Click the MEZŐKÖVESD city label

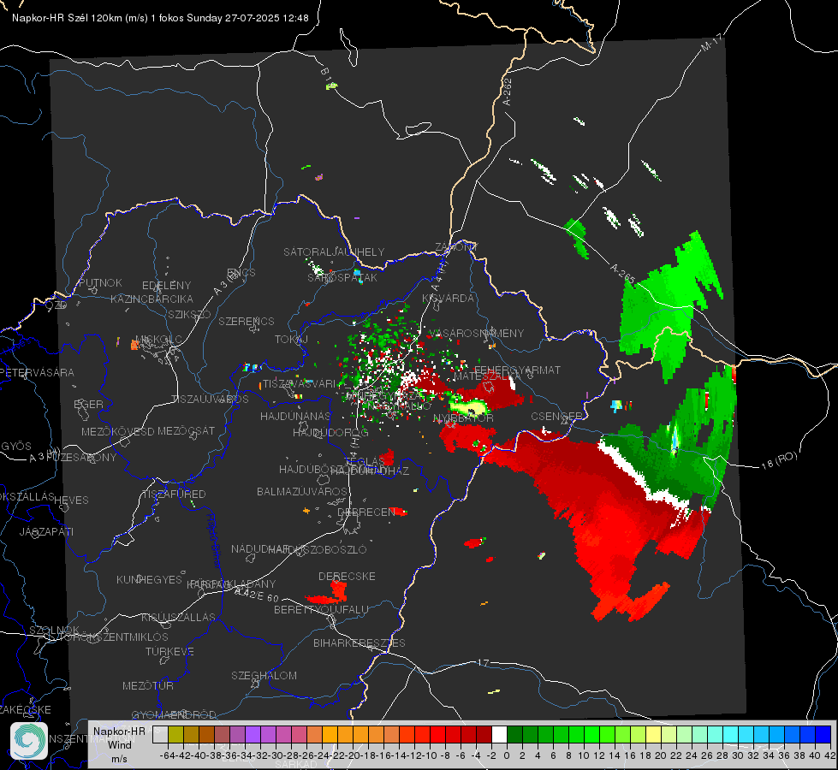pos(118,431)
